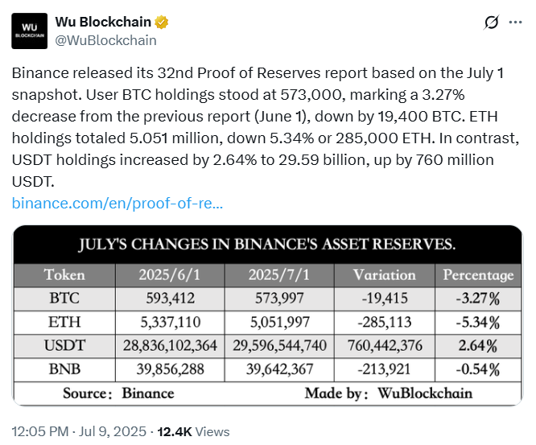Click the Made by WuBlockchain credit

tap(388, 393)
